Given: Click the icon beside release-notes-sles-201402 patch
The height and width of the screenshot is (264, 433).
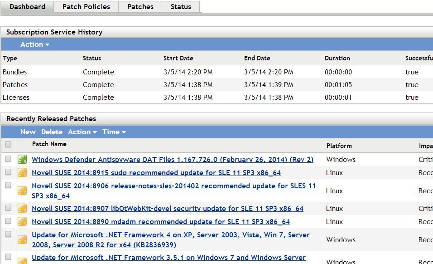Looking at the screenshot, I should 22,191.
